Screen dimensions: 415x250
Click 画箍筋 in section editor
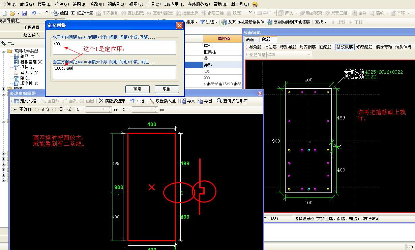(325, 47)
